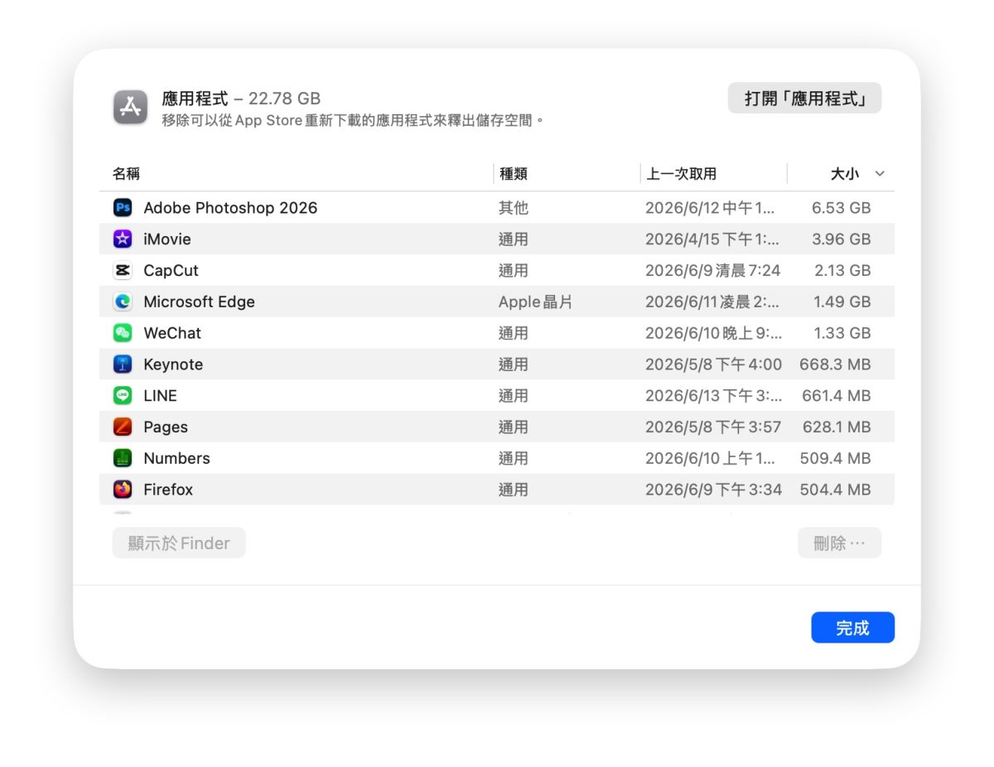Image resolution: width=994 pixels, height=767 pixels.
Task: Click the CapCut app icon
Action: point(123,271)
